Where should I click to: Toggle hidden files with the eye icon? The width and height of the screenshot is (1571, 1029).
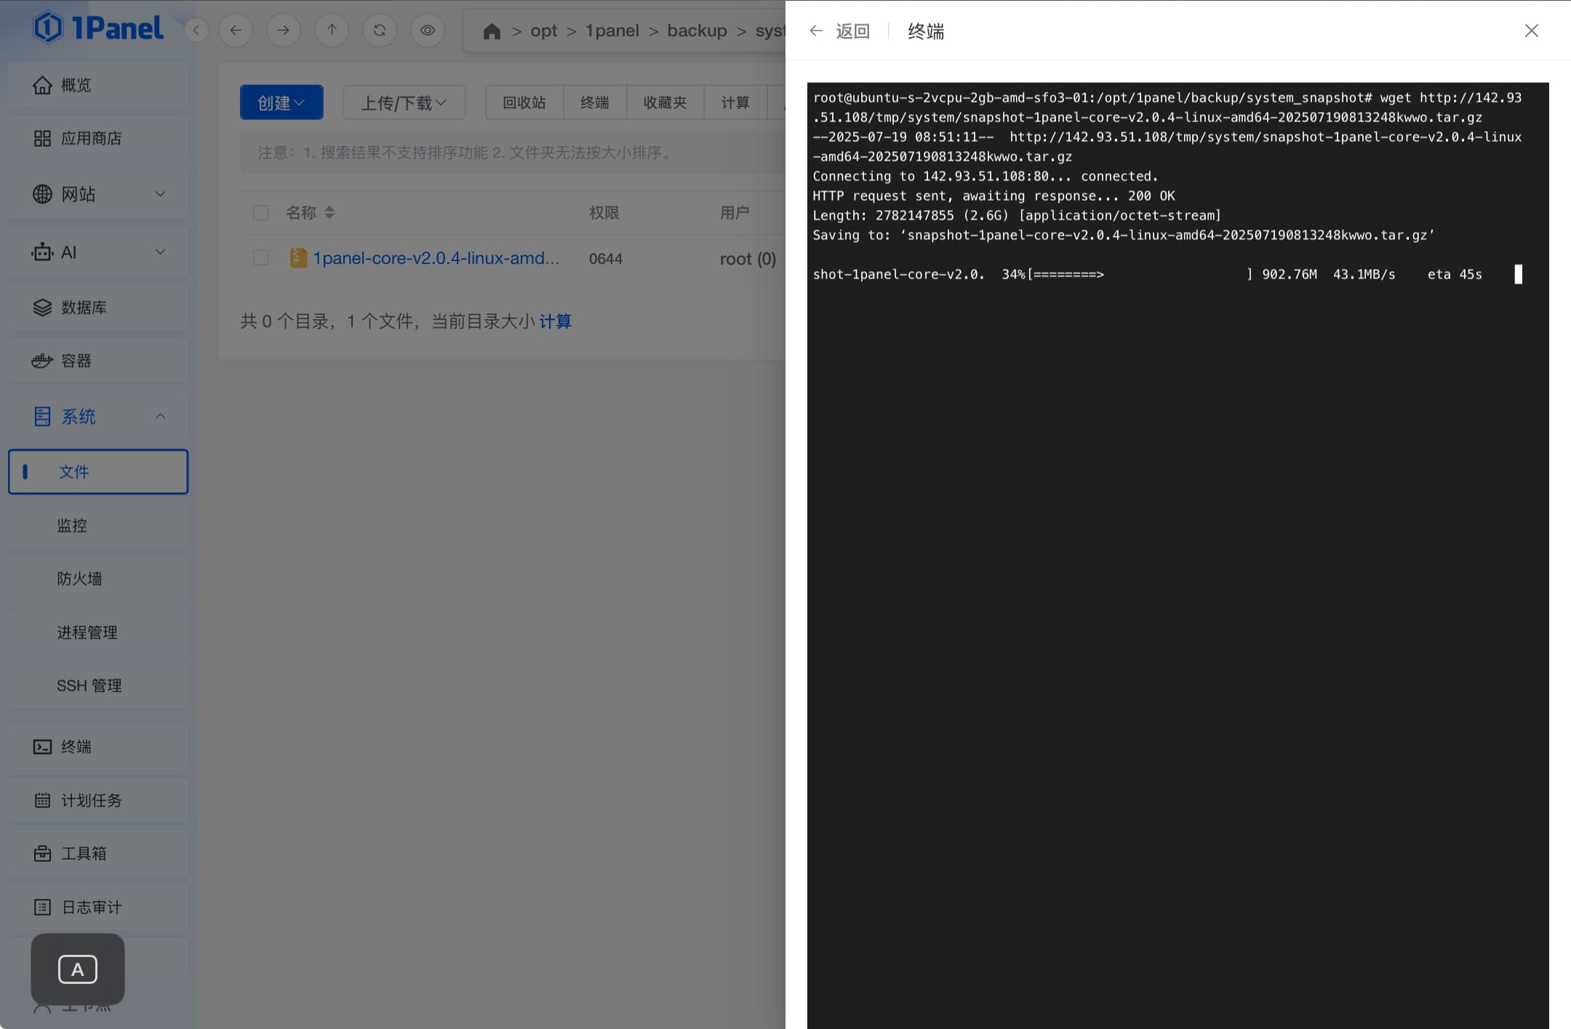[428, 30]
